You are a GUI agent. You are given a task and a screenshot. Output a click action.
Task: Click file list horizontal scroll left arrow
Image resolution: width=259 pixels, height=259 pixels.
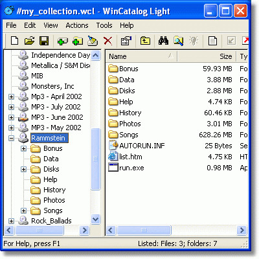click(x=111, y=230)
